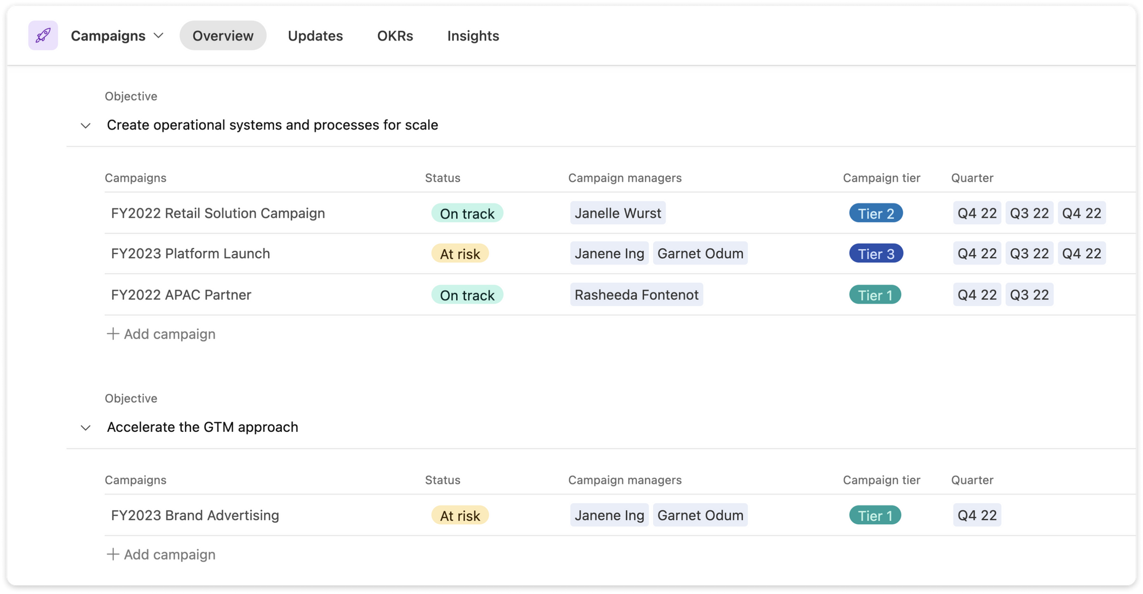Open FY2022 Retail Solution Campaign
The width and height of the screenshot is (1143, 594).
pos(218,213)
